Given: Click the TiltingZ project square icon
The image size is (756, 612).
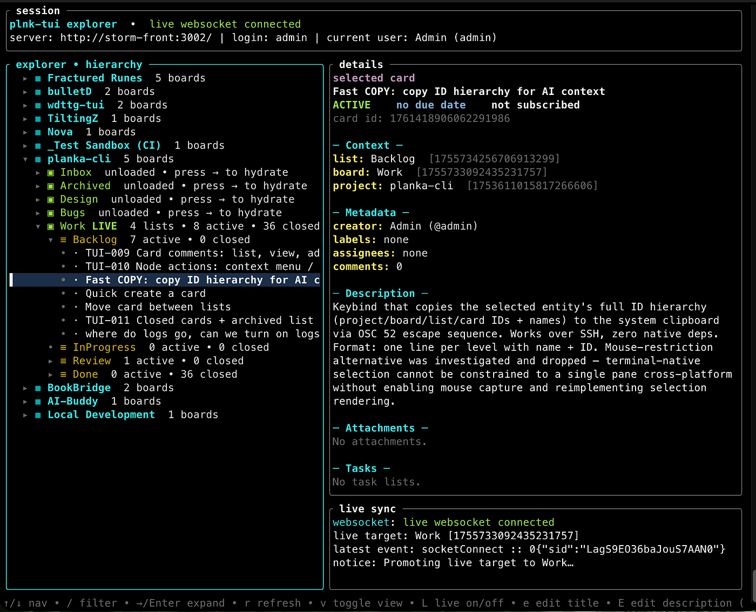Looking at the screenshot, I should (38, 119).
